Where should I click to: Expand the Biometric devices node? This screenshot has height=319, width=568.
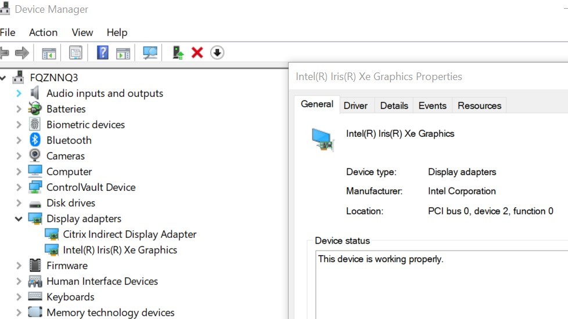pos(19,125)
